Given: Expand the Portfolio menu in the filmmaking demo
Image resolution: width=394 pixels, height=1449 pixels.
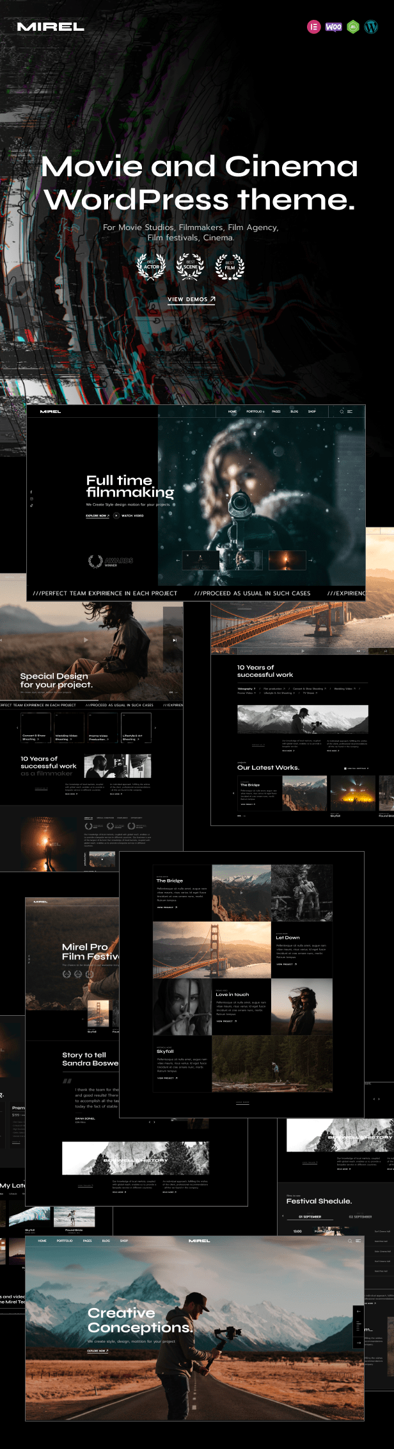Looking at the screenshot, I should [x=255, y=411].
